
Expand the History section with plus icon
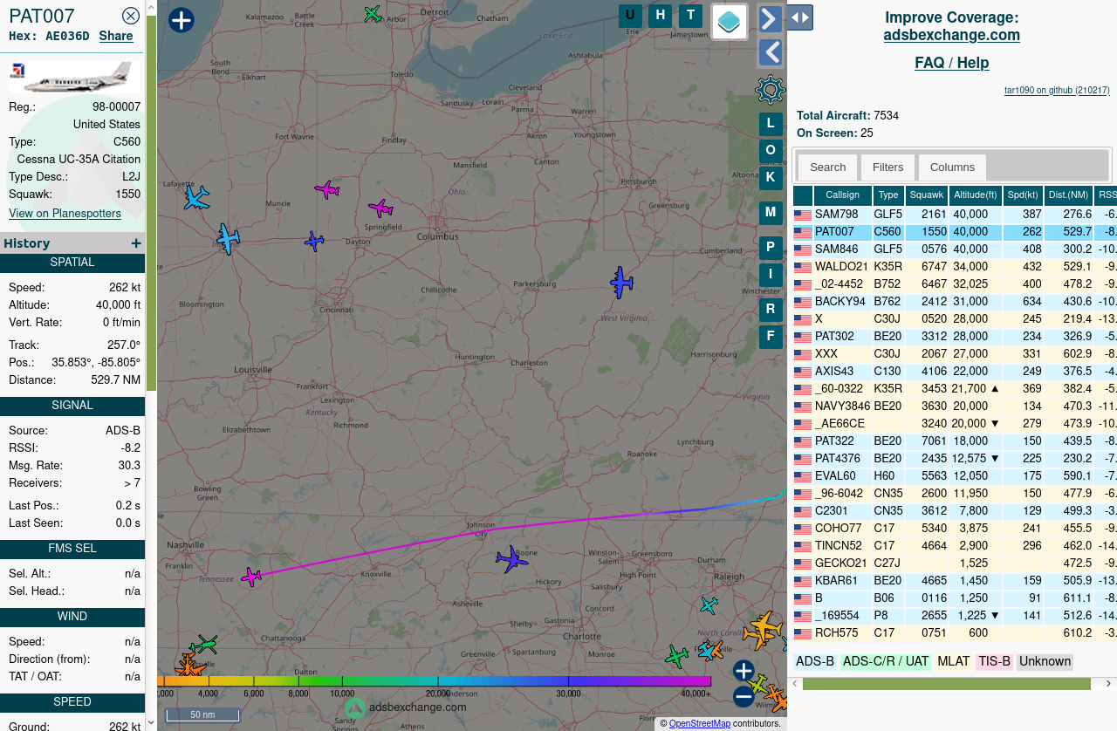136,243
